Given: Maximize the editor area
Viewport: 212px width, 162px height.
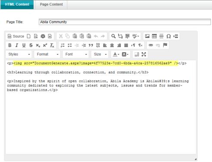Looking at the screenshot, I should (144, 54).
